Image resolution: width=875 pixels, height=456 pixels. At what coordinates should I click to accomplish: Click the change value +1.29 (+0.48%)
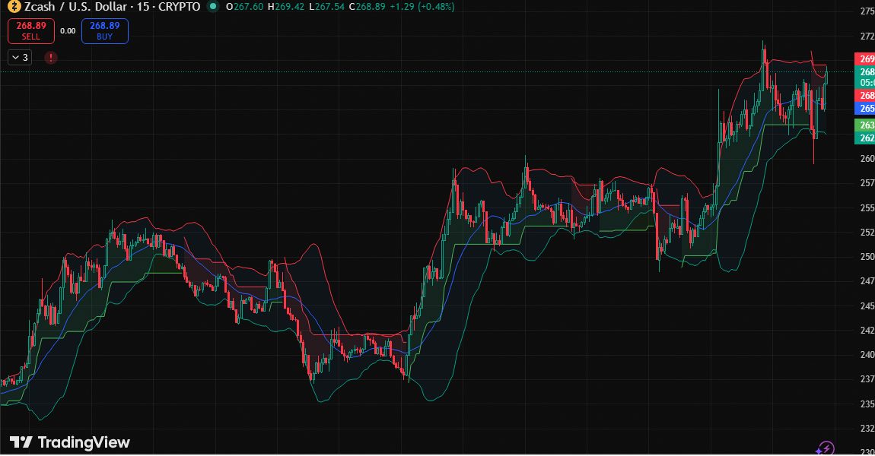[x=422, y=7]
